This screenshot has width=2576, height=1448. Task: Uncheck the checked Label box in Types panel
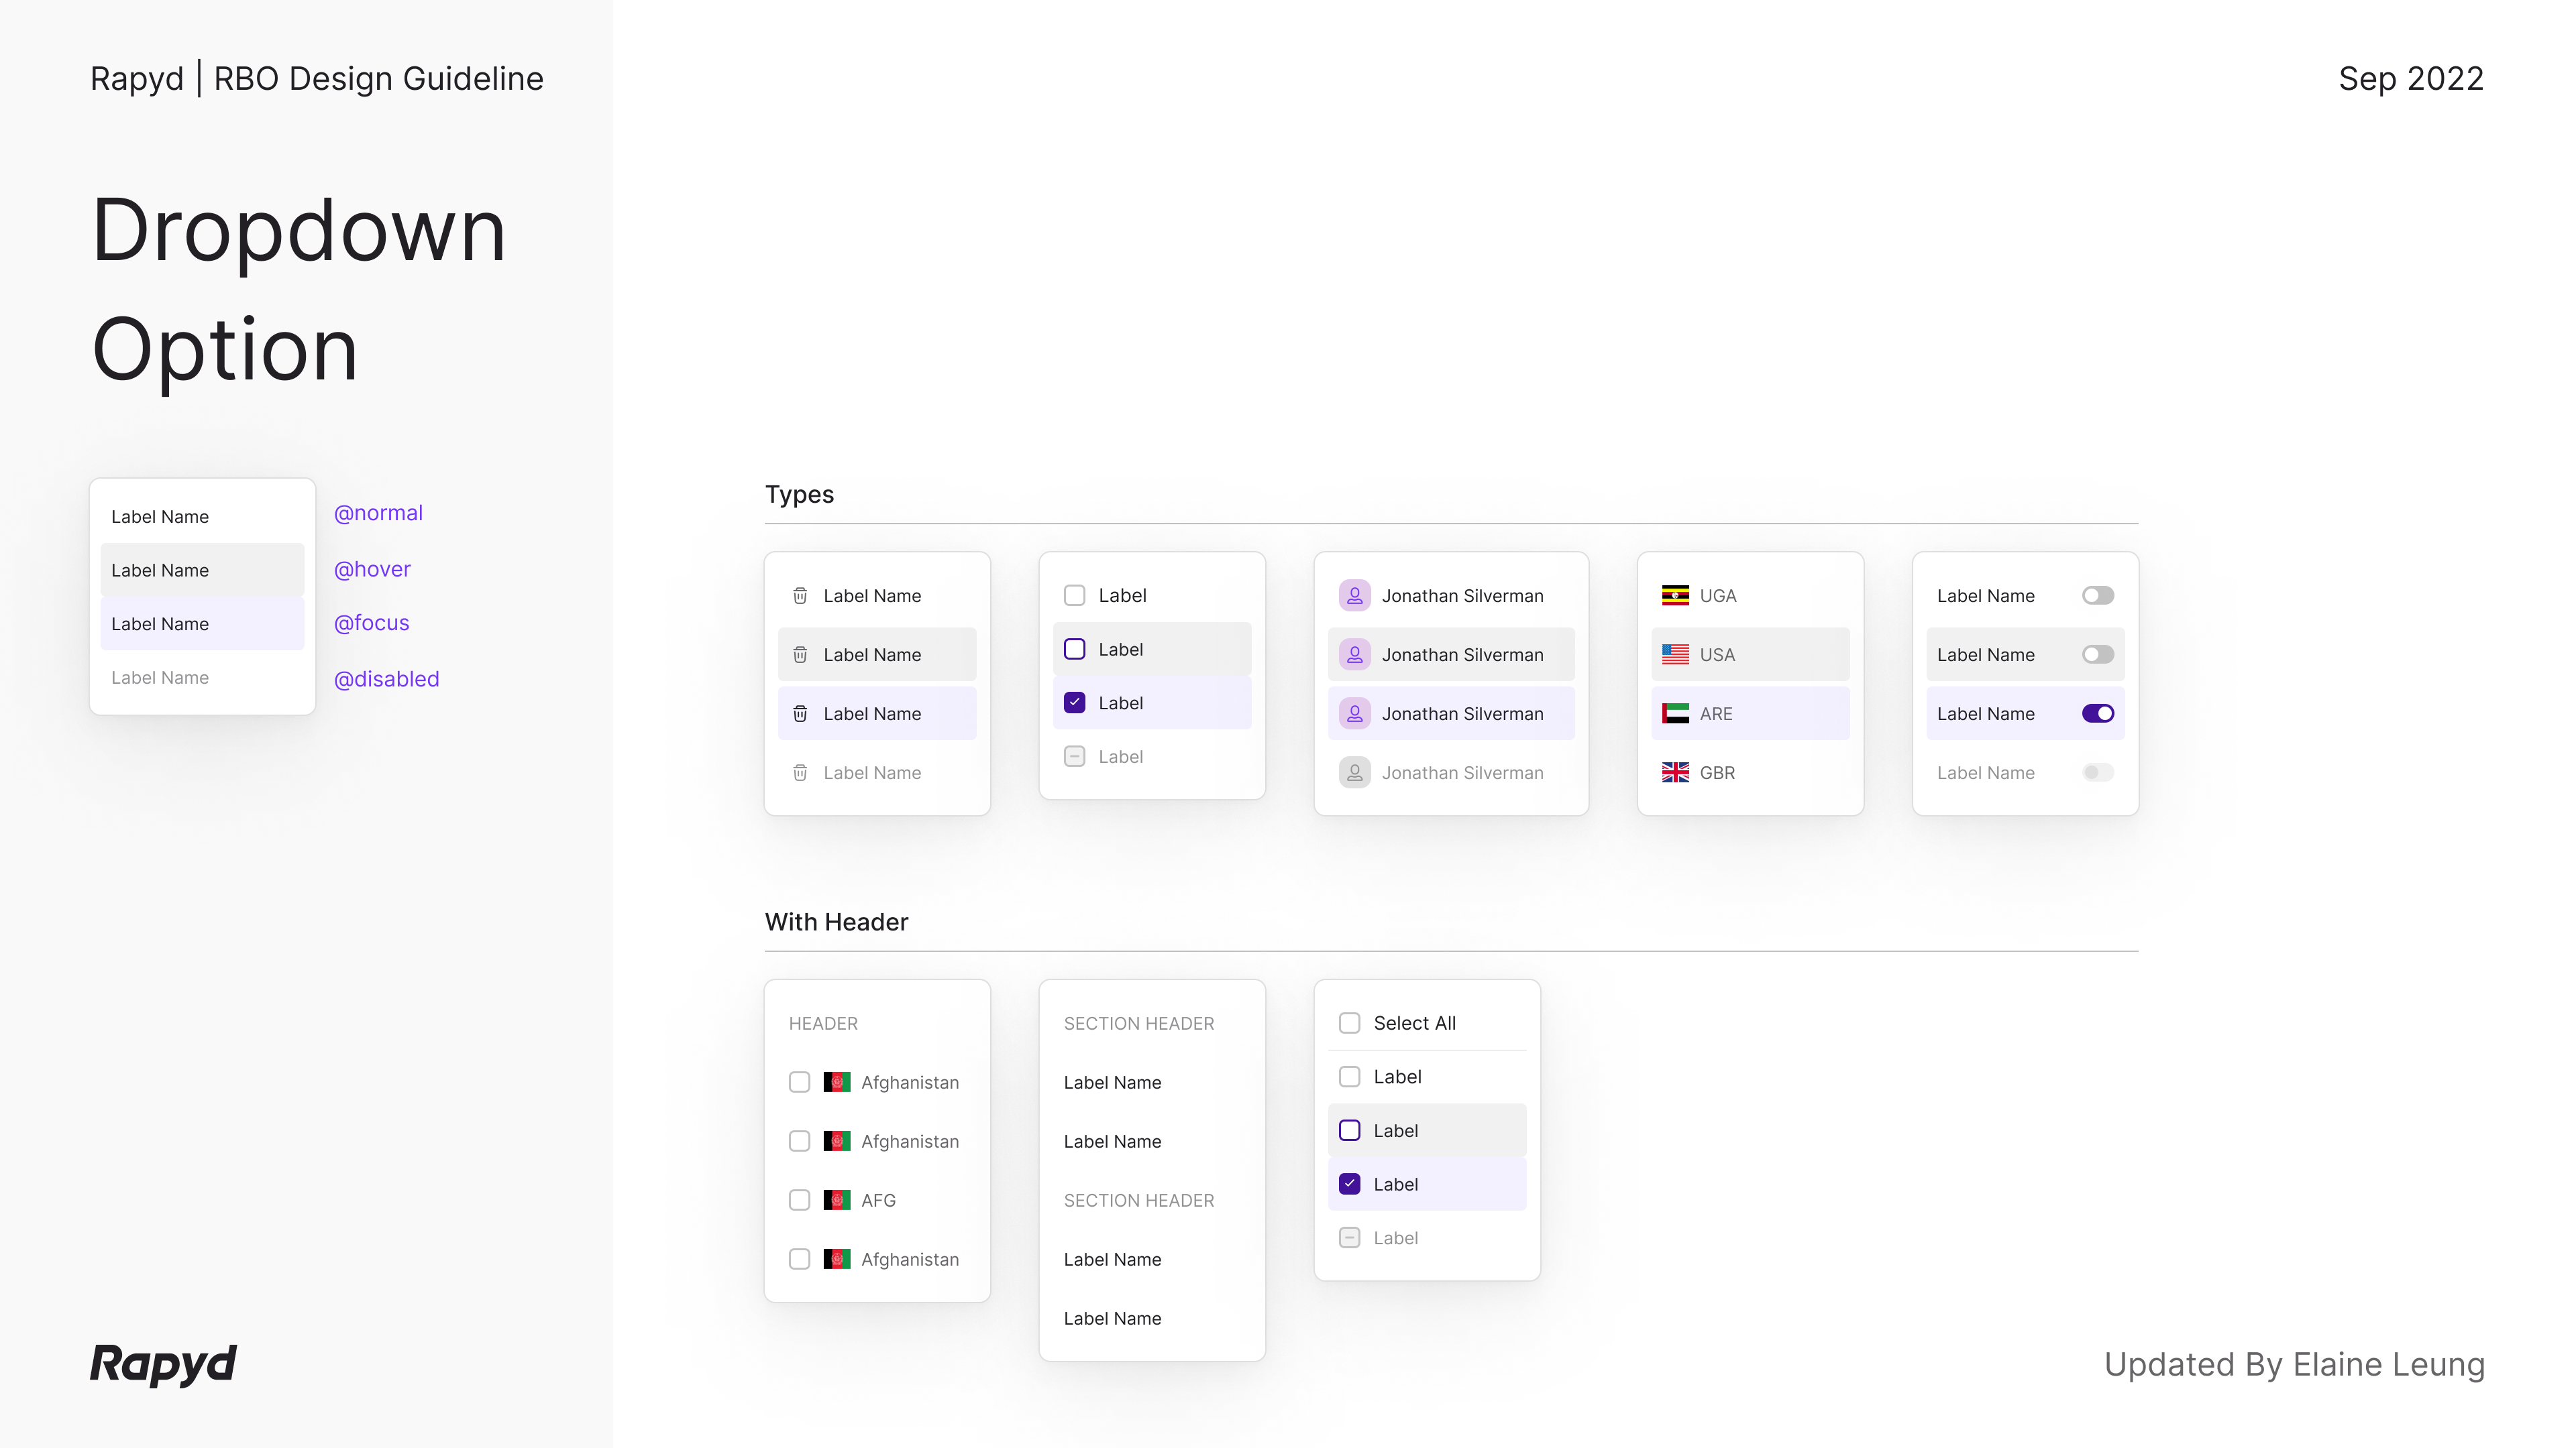pos(1075,703)
